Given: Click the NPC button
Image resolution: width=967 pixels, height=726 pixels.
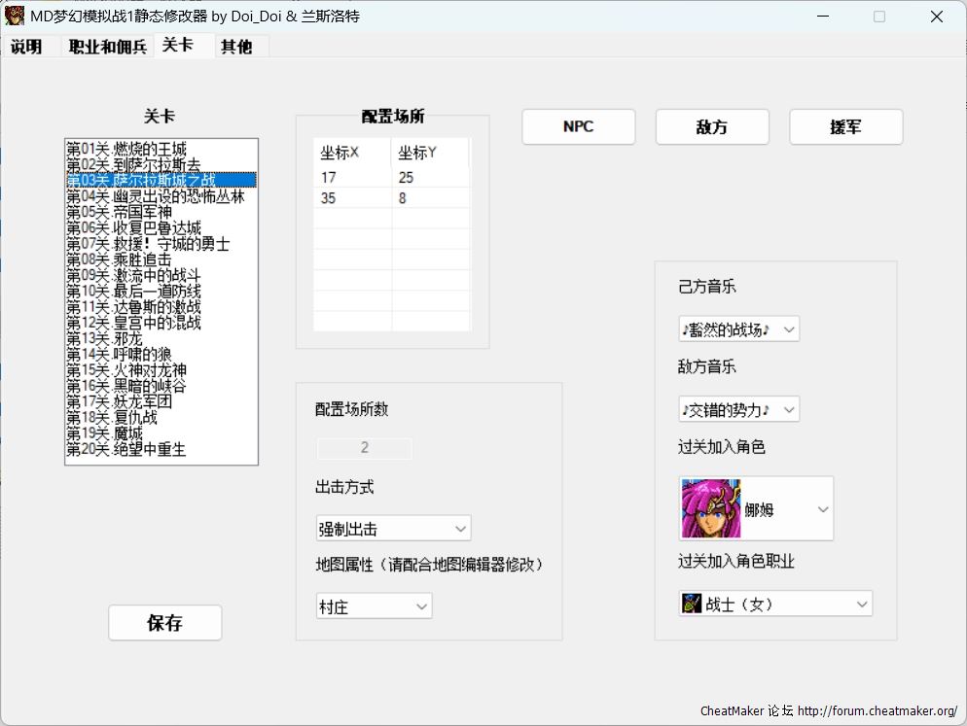Looking at the screenshot, I should coord(578,127).
